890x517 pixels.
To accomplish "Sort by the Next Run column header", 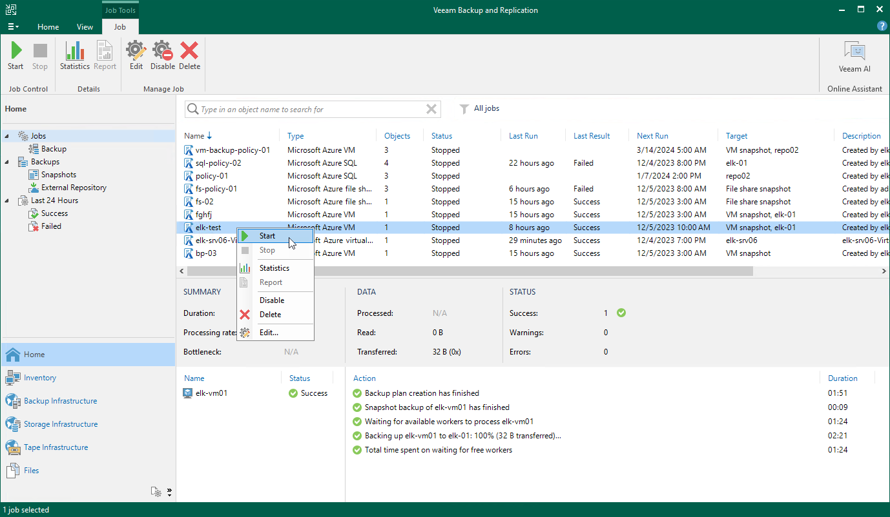I will point(652,136).
